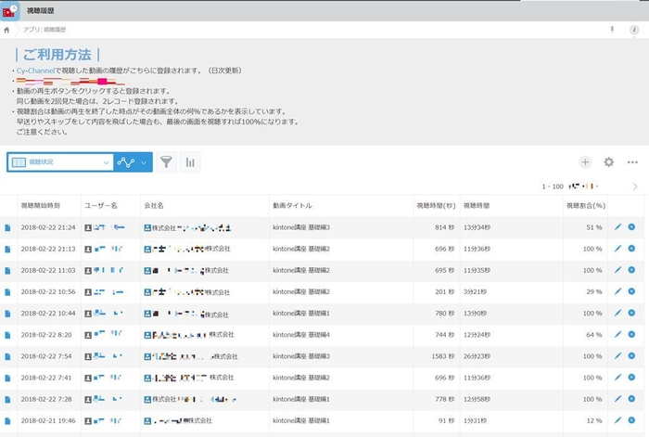This screenshot has width=649, height=437.
Task: Click the 視聴履歴 app icon
Action: pyautogui.click(x=13, y=11)
